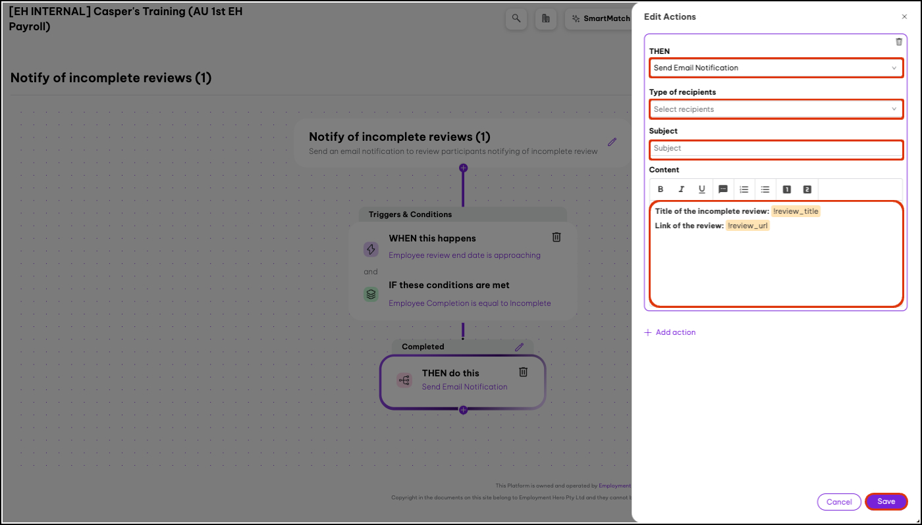Open the THEN Send Email Notification dropdown
The width and height of the screenshot is (922, 525).
pos(776,68)
